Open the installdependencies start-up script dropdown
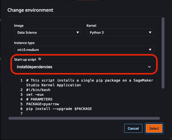Screen dimensions: 172x140 (84, 67)
